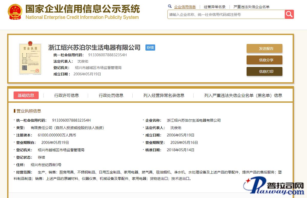
Task: Open the 列入严重违法失信企业名单（黑名单）信息 tab
Action: 243,95
